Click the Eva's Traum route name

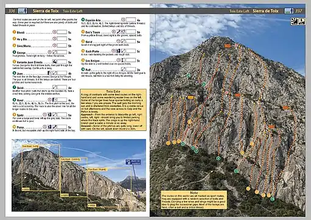coord(93,32)
